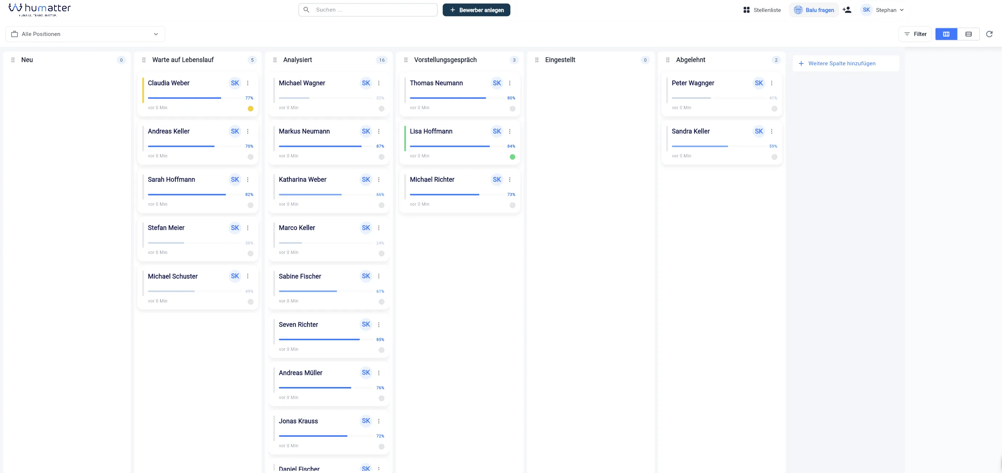Viewport: 1002px width, 473px height.
Task: Switch to list row view
Action: 968,34
